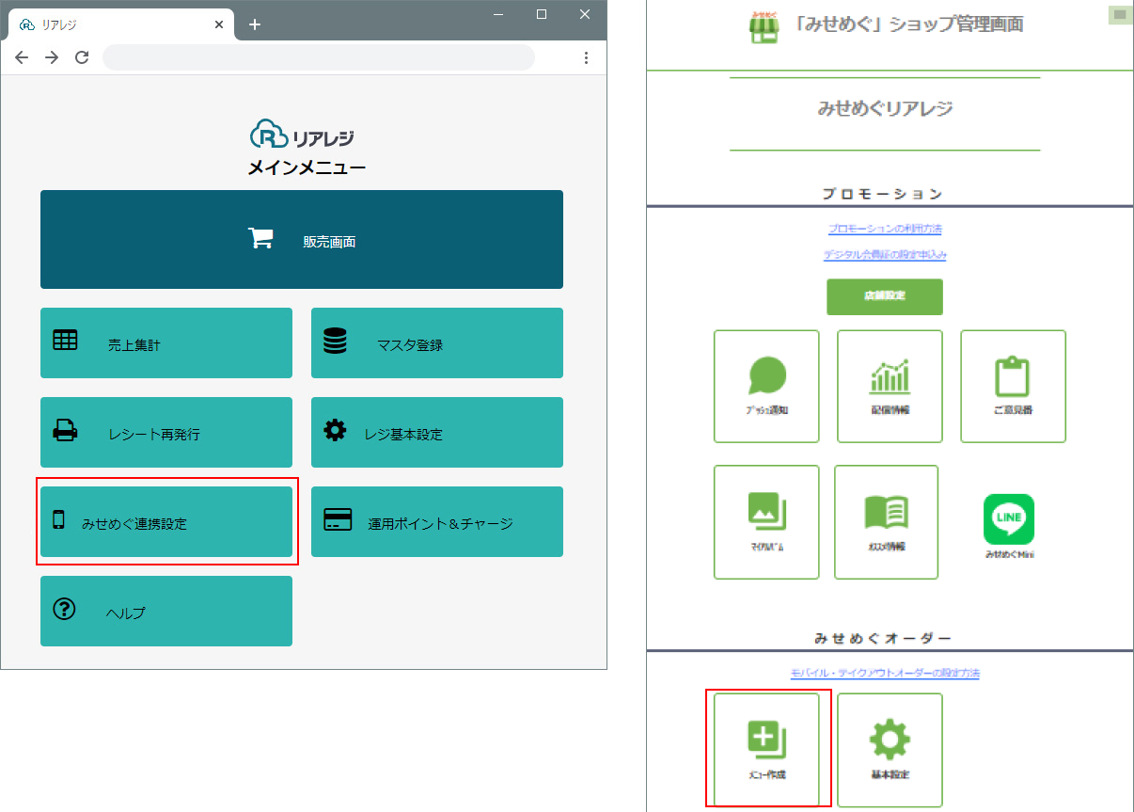Viewport: 1134px width, 812px height.
Task: Open プッシュ通知 speech bubble tile
Action: [x=766, y=386]
